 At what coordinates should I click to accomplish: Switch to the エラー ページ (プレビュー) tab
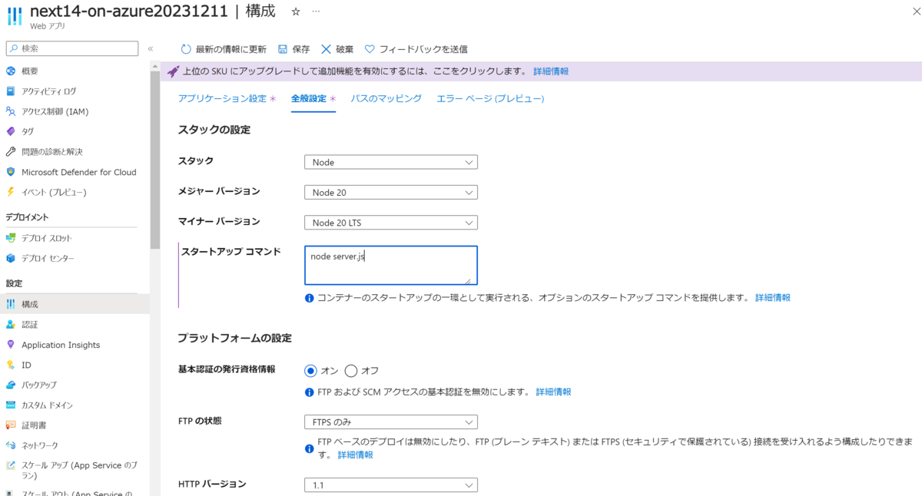(x=490, y=98)
